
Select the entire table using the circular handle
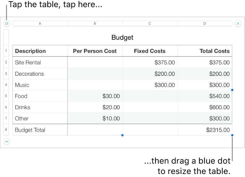6,23
